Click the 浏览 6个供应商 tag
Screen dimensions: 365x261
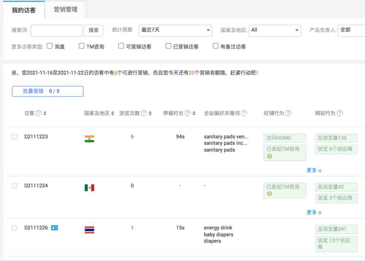[x=336, y=149]
